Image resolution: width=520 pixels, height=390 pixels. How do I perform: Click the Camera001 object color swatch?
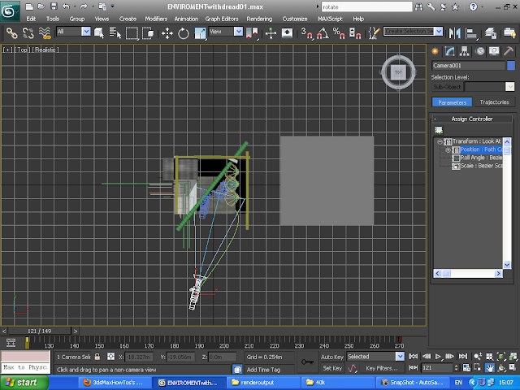click(x=510, y=65)
